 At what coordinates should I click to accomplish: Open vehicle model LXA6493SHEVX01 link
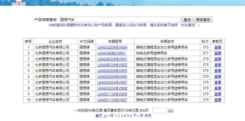[112, 59]
